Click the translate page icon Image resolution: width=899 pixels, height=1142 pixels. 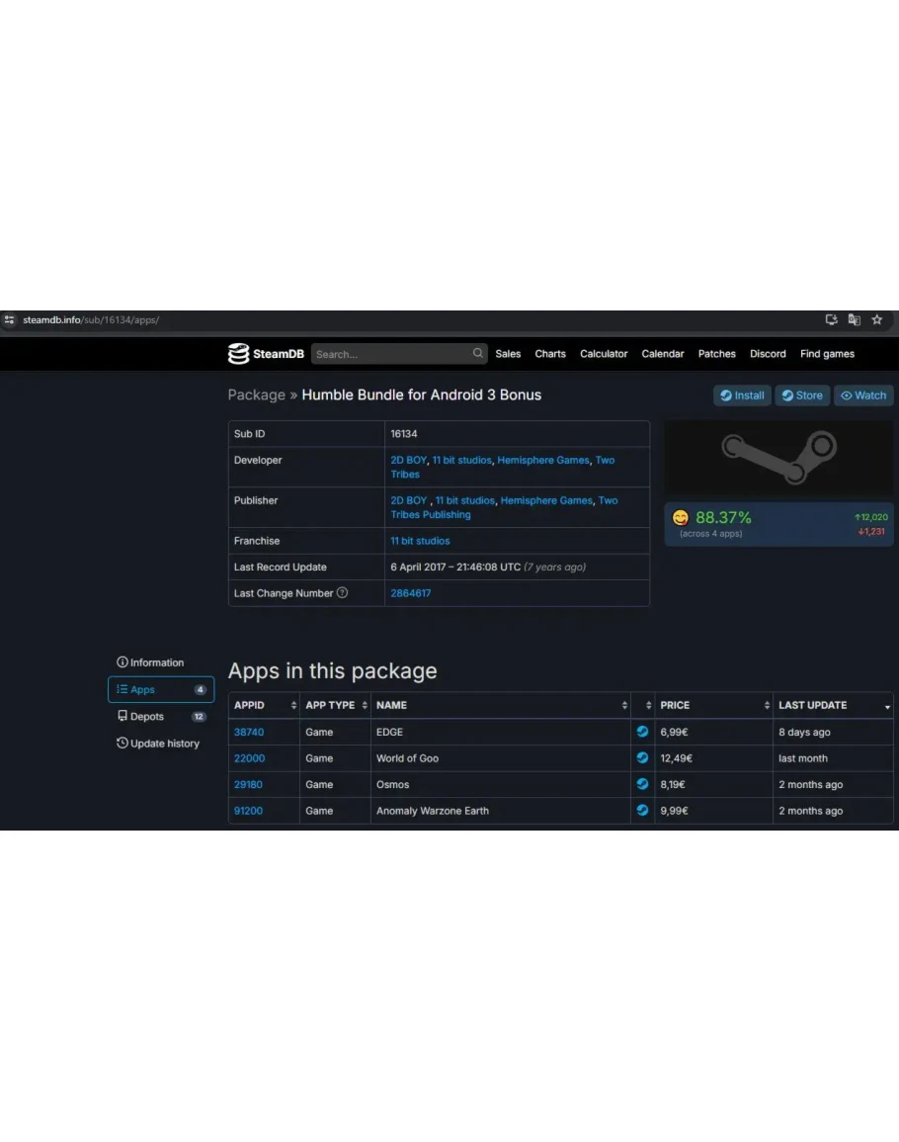[854, 319]
